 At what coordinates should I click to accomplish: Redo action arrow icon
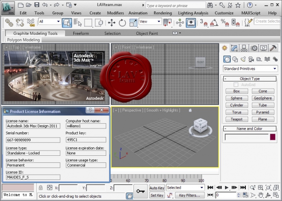click(x=57, y=5)
